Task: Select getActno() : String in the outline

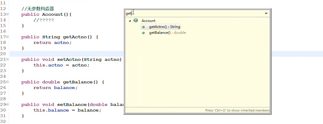Action: coord(165,27)
